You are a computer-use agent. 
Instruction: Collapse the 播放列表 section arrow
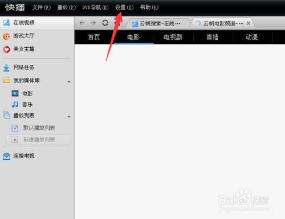(69, 117)
